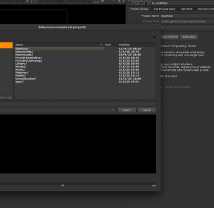Click the wrench icon in node properties header
The height and width of the screenshot is (208, 214).
point(146,3)
